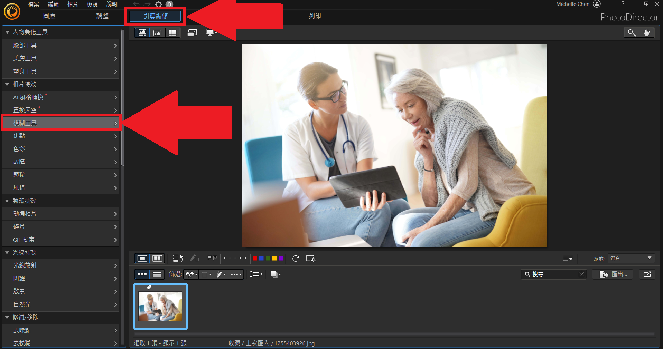
Task: Switch browser panel to list view
Action: click(157, 274)
